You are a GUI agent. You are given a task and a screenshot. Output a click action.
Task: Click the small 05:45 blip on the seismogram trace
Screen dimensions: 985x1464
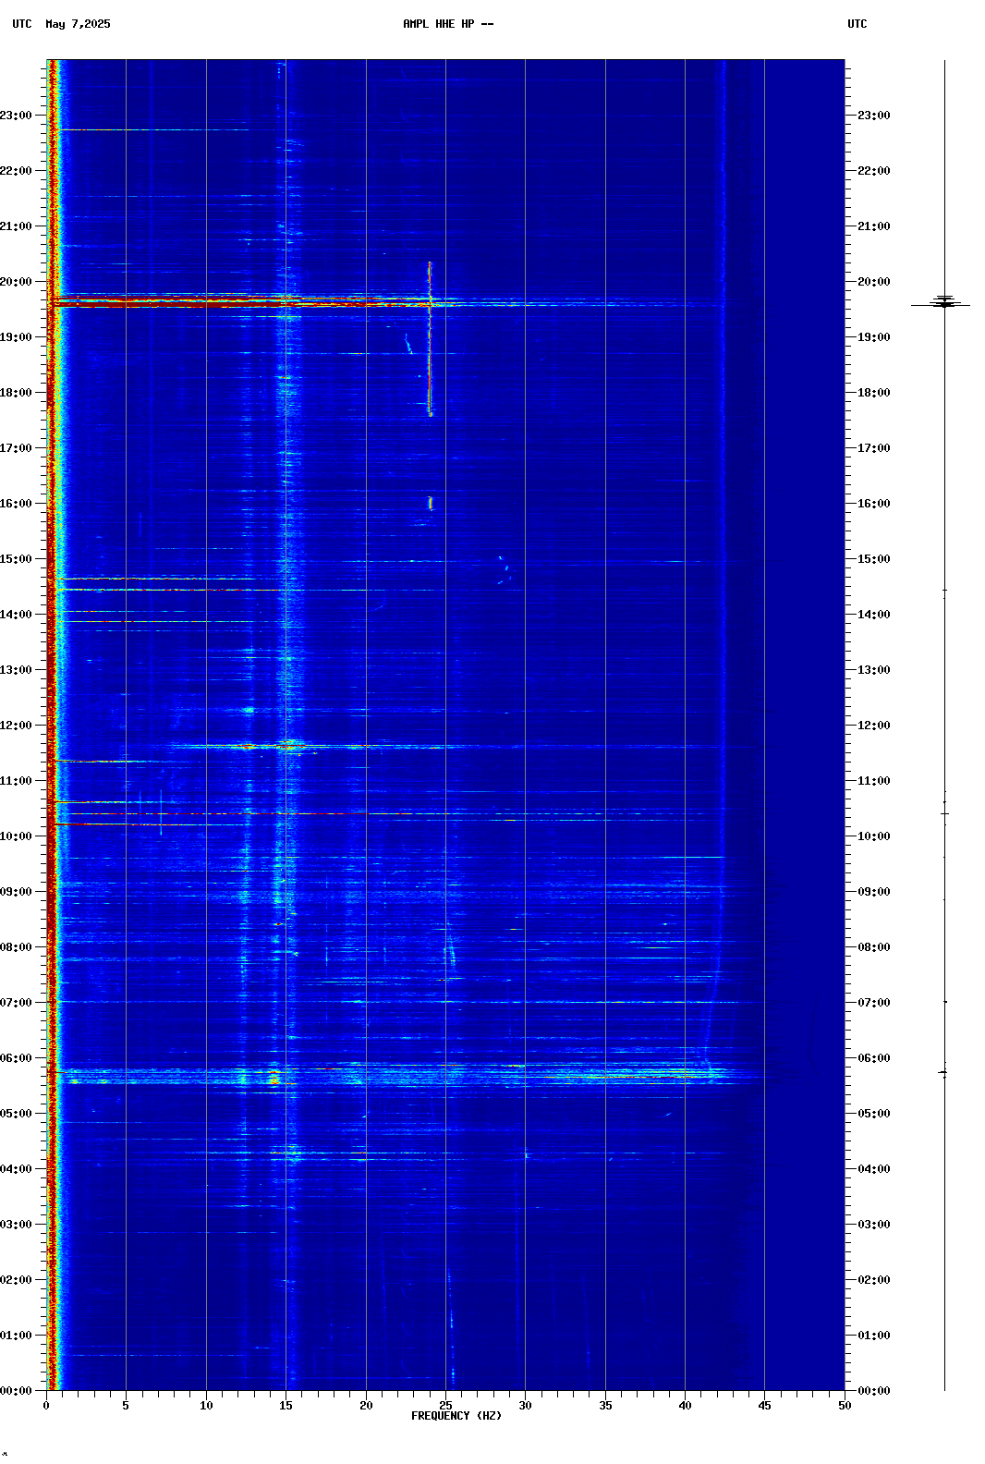[x=943, y=1072]
